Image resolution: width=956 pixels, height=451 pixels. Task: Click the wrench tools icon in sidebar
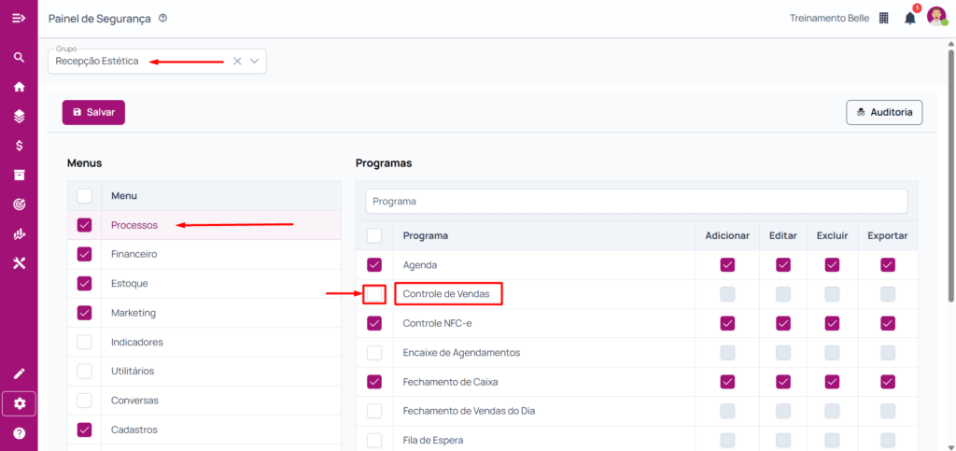[19, 263]
